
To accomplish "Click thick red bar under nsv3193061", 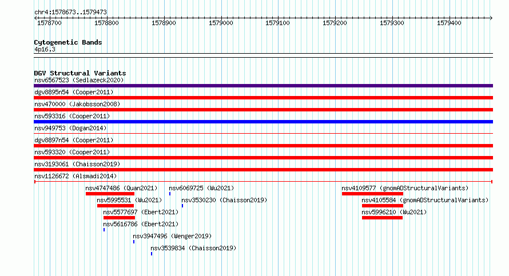I will (263, 170).
